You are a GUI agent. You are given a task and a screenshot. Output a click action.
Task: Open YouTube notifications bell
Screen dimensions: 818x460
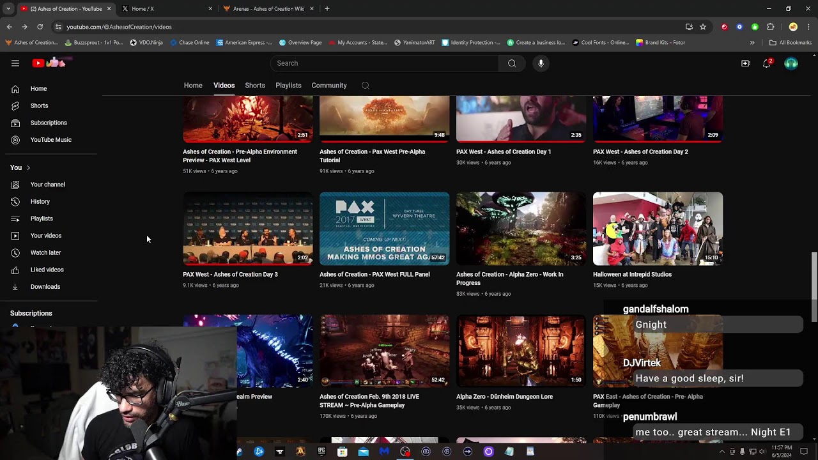(x=767, y=63)
